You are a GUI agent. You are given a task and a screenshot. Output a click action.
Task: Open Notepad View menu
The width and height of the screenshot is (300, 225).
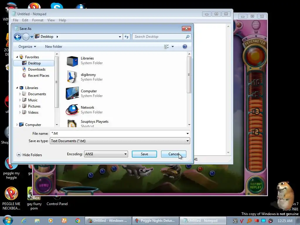click(51, 20)
